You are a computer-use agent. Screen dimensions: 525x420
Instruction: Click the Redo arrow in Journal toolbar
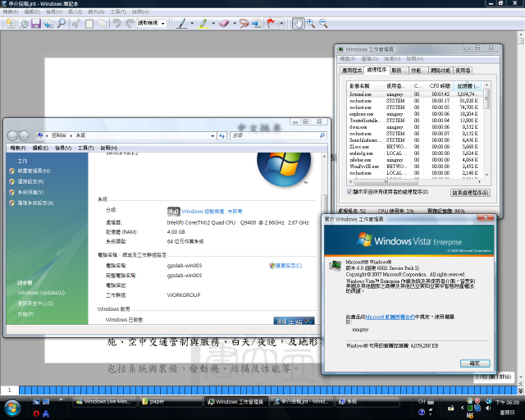pos(130,24)
